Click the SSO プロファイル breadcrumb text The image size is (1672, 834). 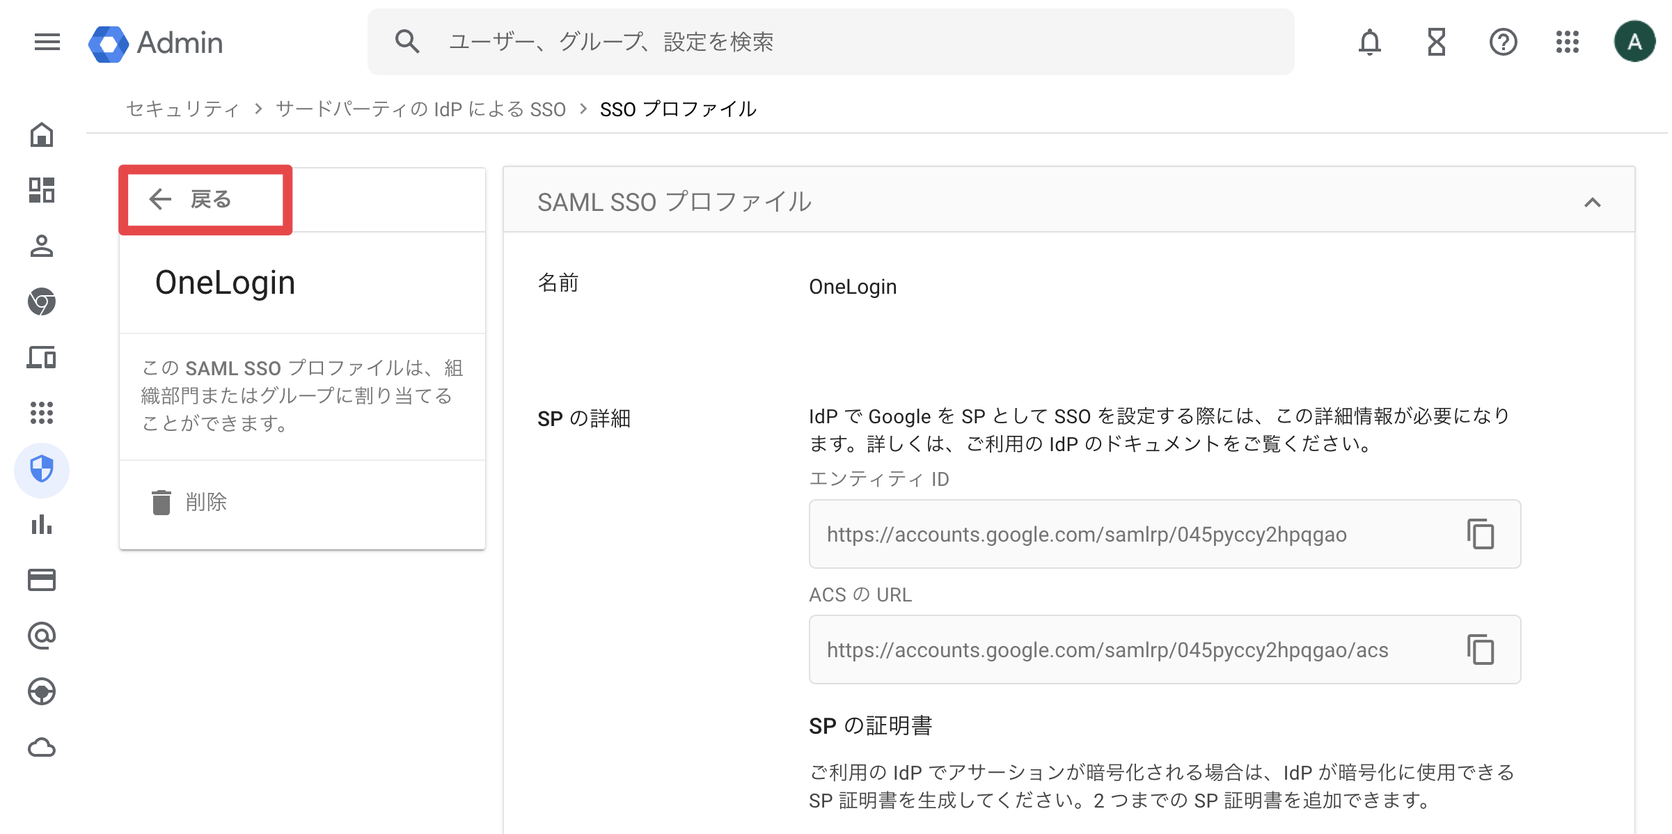click(x=678, y=109)
